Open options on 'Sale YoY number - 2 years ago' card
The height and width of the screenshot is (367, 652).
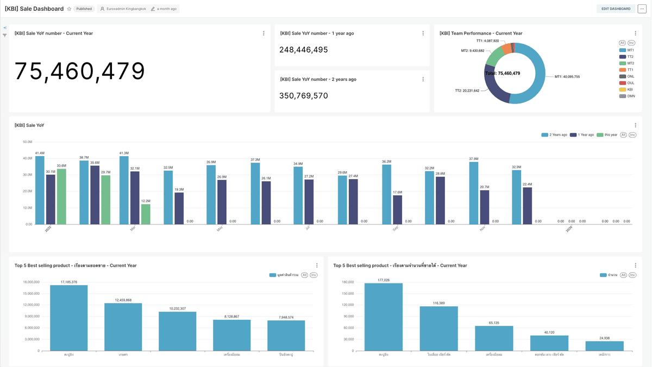tap(423, 79)
